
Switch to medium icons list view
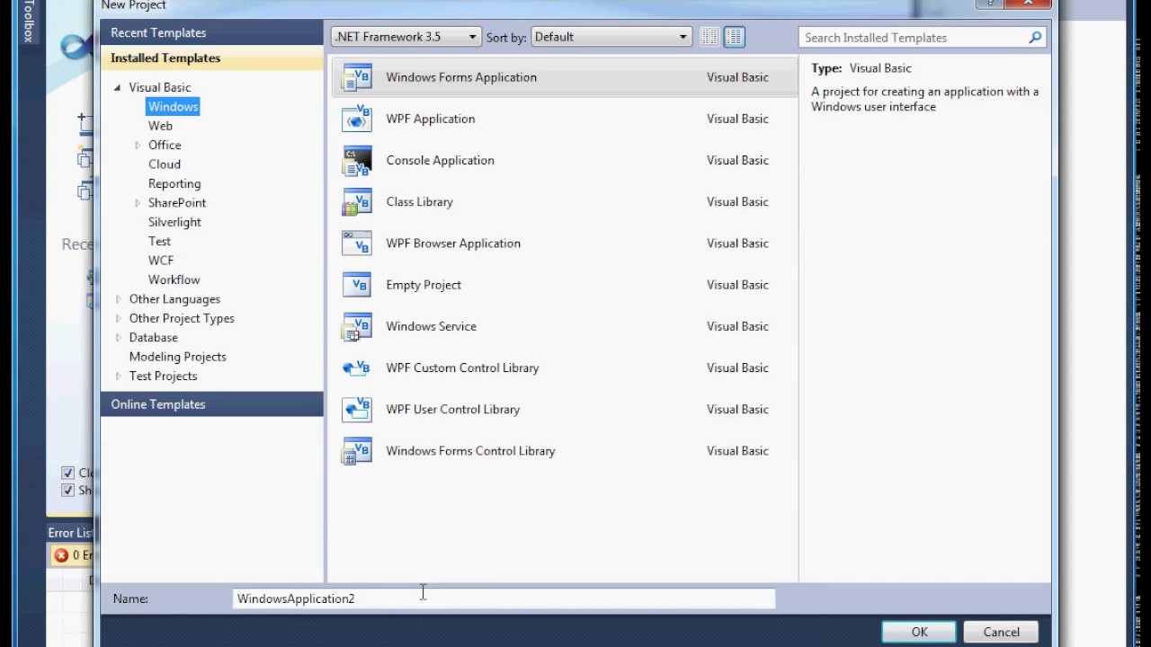735,37
